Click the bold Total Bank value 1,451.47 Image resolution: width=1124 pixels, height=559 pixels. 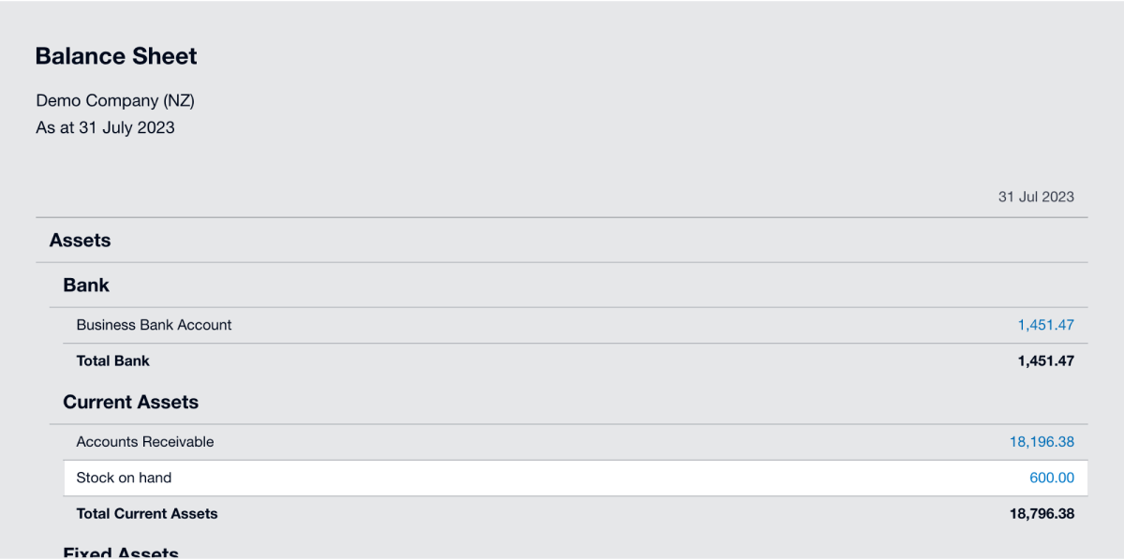(1045, 360)
